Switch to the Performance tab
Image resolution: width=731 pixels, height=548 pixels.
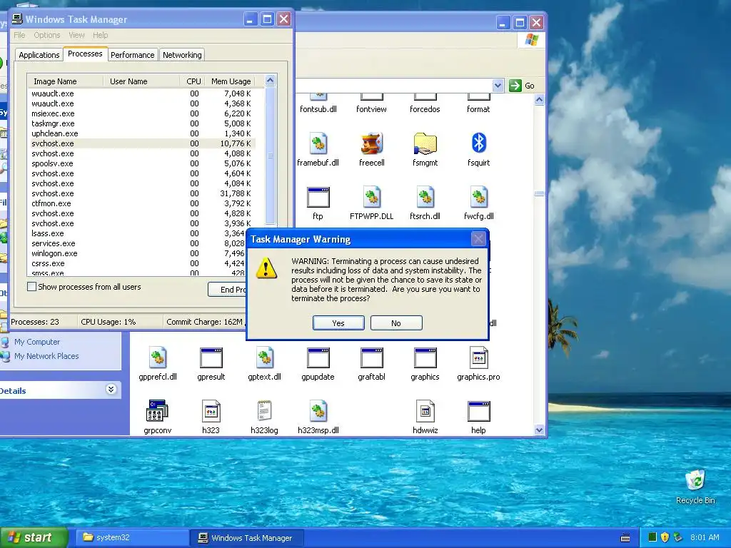click(x=132, y=55)
